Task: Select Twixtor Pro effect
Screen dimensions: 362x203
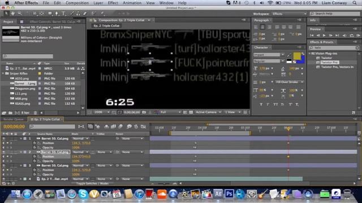Action: pos(330,63)
